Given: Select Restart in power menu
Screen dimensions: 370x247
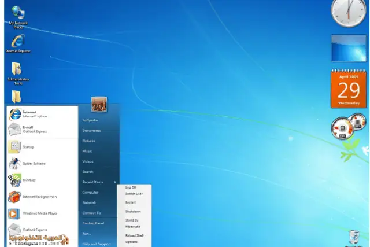Looking at the screenshot, I should click(131, 202).
